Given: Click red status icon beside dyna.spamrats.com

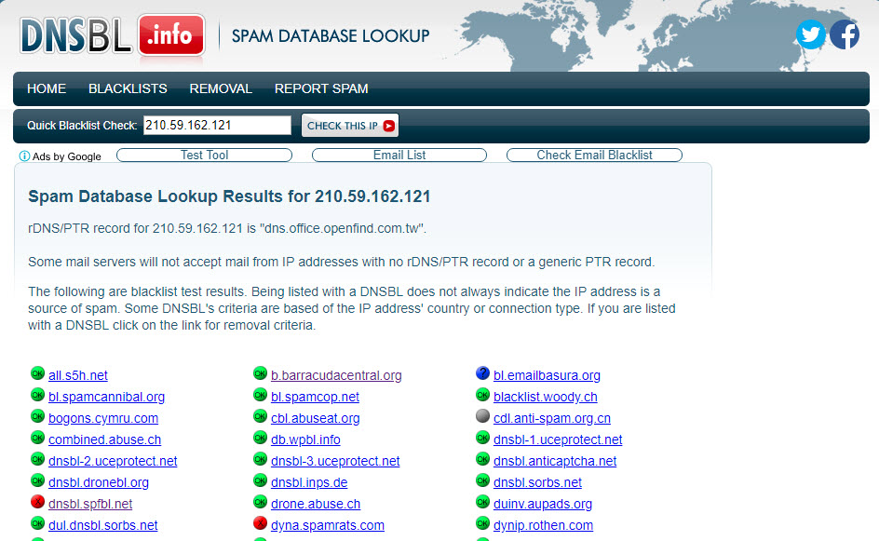Looking at the screenshot, I should pos(260,525).
